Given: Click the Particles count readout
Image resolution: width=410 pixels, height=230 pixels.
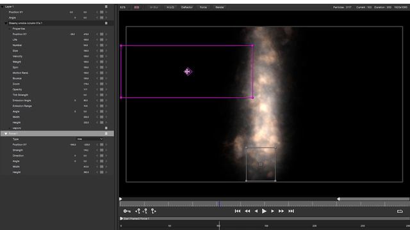Looking at the screenshot, I should (342, 7).
